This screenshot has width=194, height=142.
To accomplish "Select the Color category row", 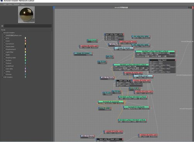I will pos(8,41).
